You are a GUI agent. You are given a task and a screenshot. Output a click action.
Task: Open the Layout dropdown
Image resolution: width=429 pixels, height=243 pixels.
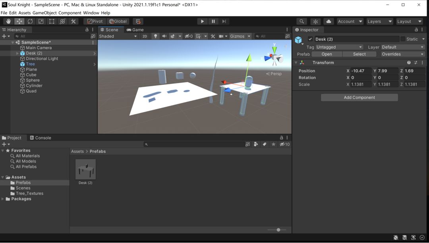click(409, 21)
